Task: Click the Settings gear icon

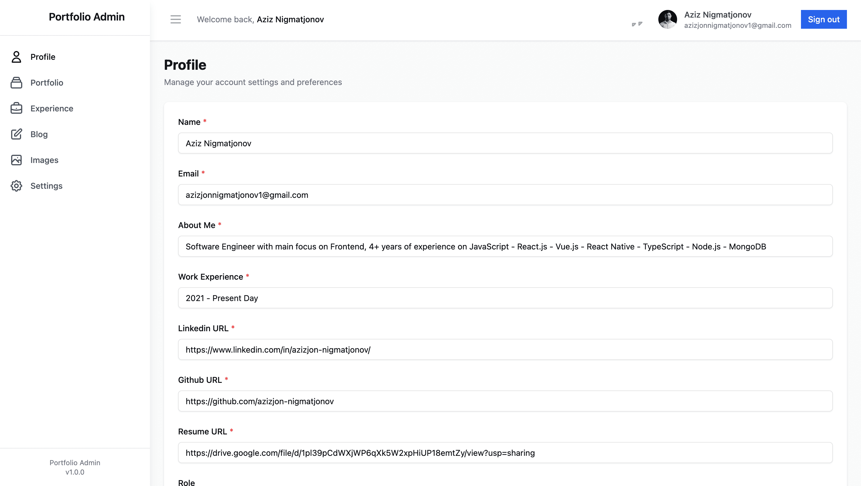Action: [x=16, y=186]
